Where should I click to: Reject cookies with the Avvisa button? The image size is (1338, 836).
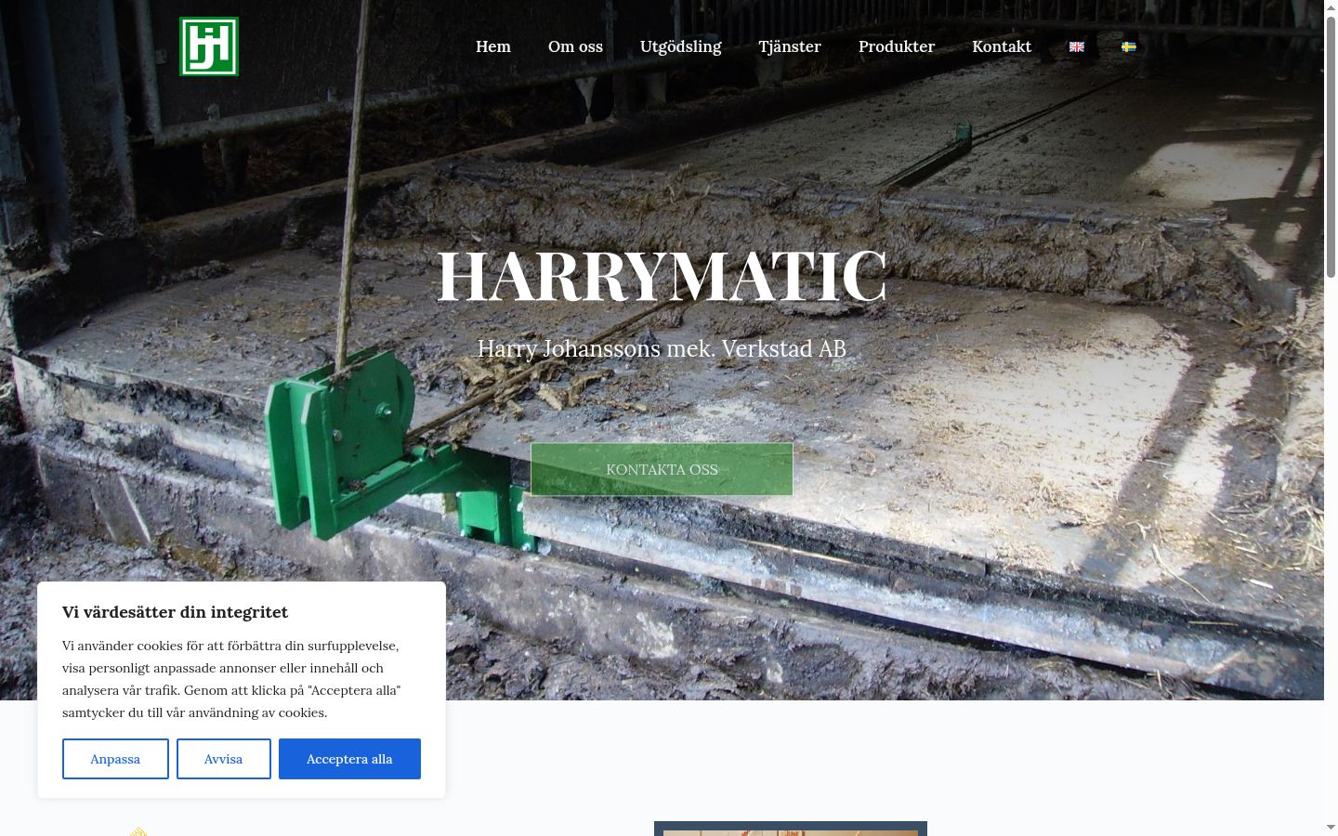(x=224, y=759)
